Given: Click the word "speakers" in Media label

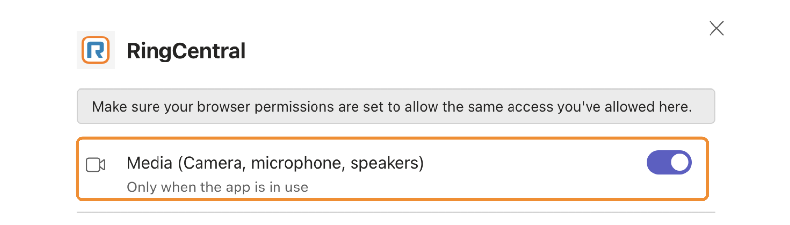Looking at the screenshot, I should pyautogui.click(x=384, y=163).
